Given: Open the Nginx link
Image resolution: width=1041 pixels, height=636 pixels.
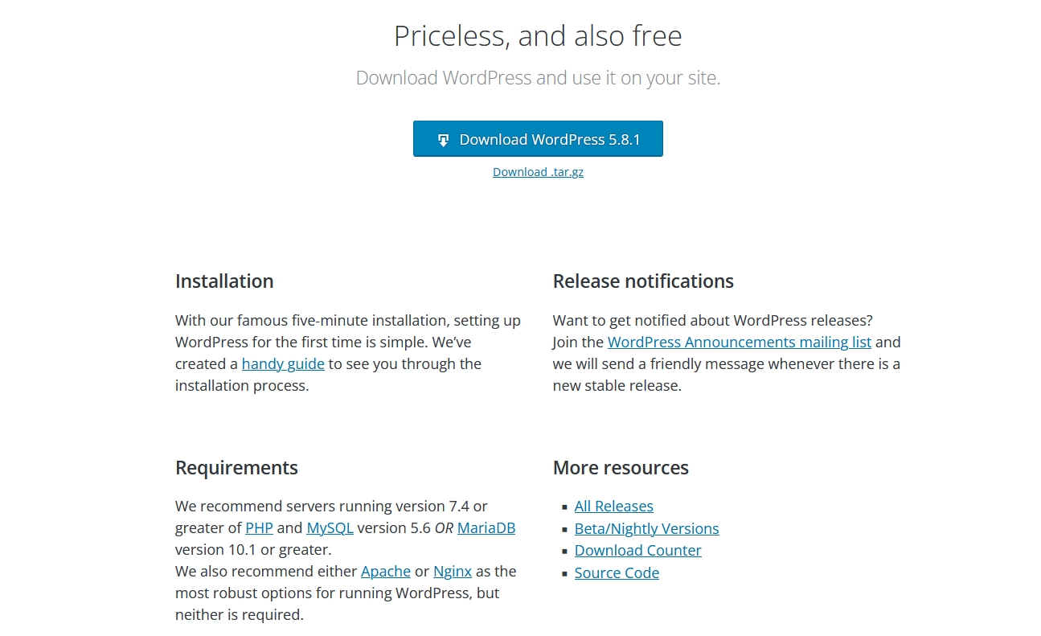Looking at the screenshot, I should click(x=452, y=571).
